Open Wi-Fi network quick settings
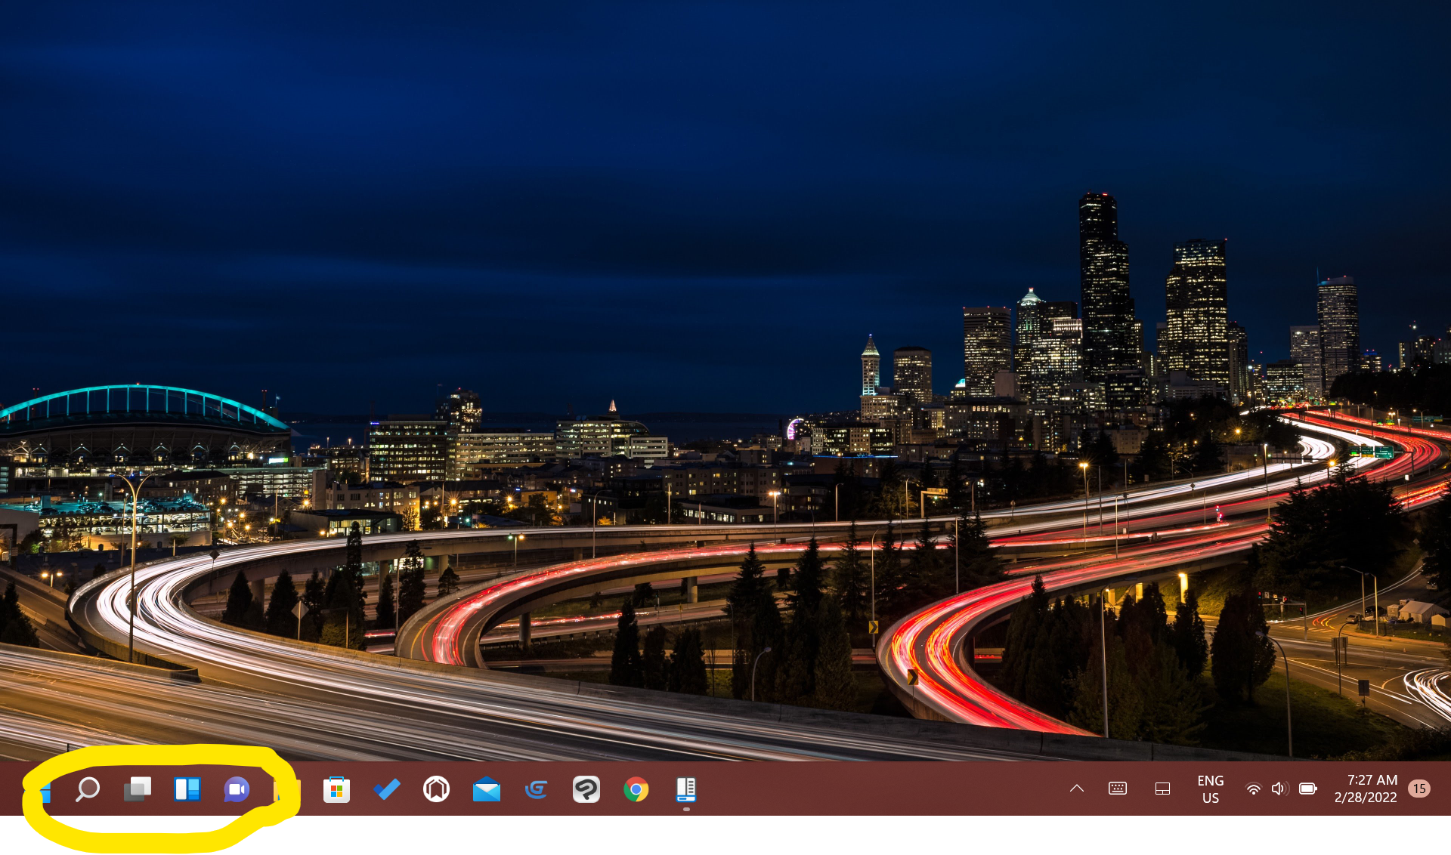 [x=1253, y=789]
